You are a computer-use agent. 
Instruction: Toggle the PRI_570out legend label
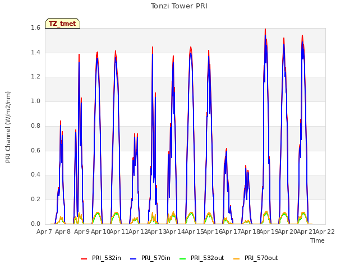pyautogui.click(x=261, y=258)
